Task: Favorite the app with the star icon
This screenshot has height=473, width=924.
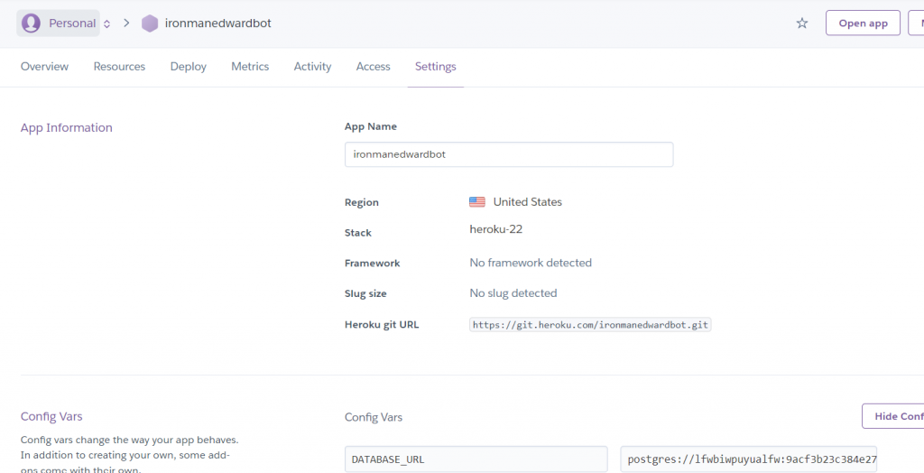Action: coord(802,23)
